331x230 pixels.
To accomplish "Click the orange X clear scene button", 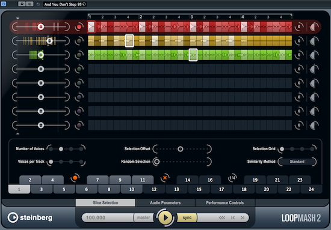I will pyautogui.click(x=165, y=178).
